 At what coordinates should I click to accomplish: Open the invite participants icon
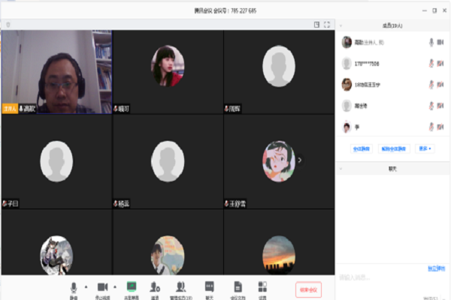(x=155, y=286)
